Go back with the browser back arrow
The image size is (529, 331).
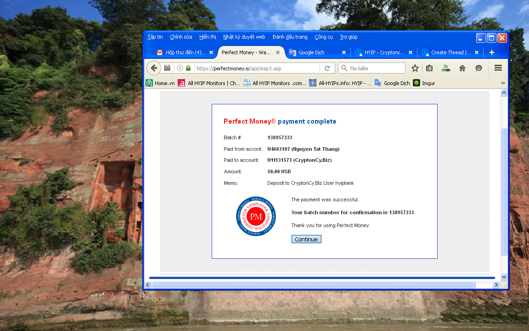point(153,68)
